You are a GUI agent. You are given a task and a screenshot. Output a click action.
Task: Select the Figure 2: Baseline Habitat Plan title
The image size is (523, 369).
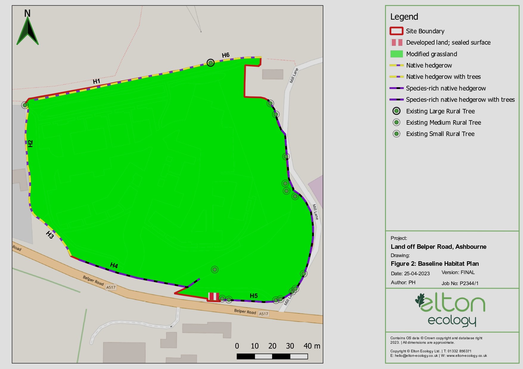[x=434, y=264]
